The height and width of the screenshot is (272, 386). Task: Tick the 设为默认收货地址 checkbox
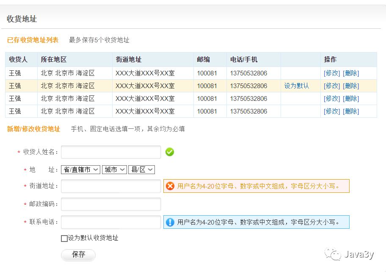point(64,238)
